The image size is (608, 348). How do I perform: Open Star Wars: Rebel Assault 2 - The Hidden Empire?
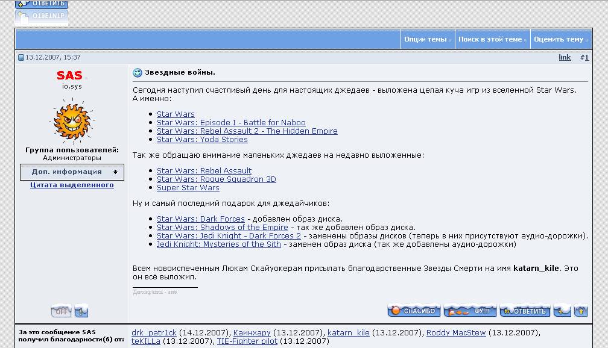(247, 131)
